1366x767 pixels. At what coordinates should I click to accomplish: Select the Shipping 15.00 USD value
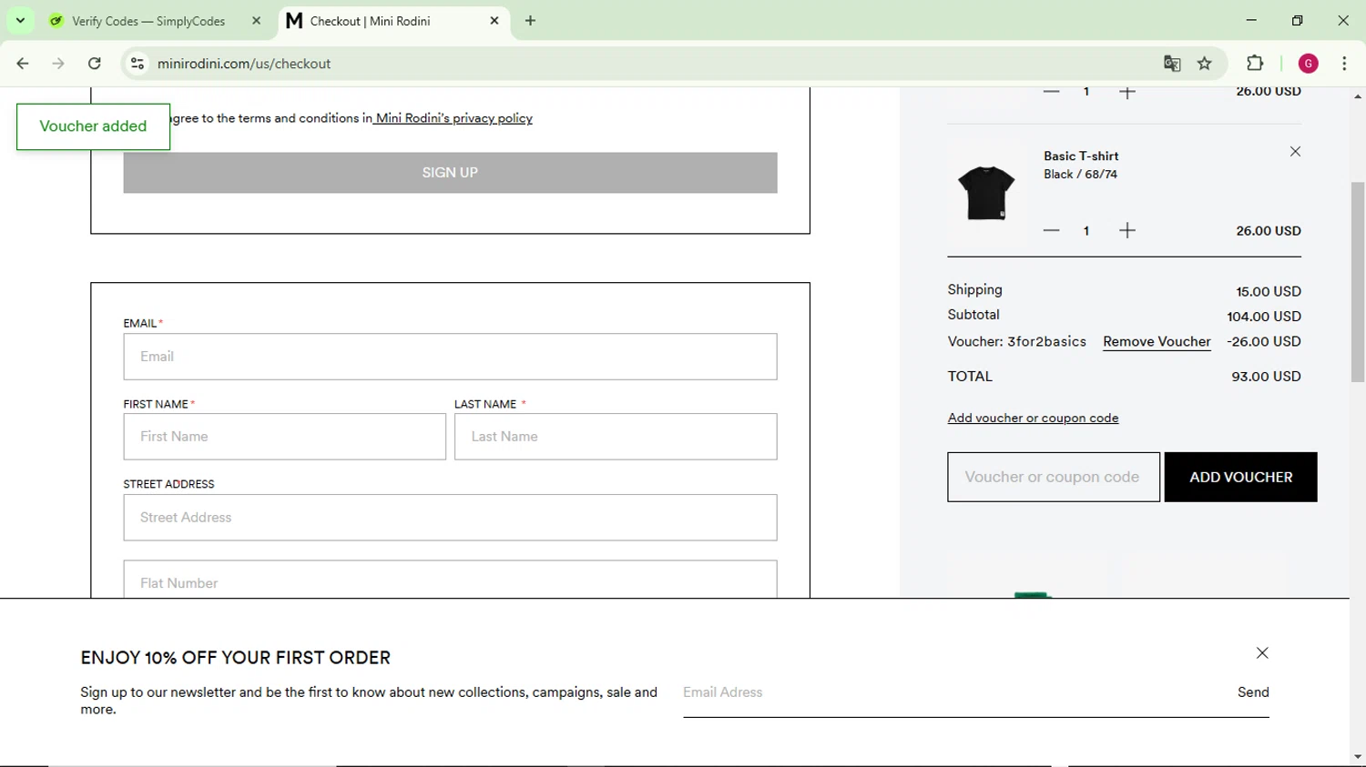point(1269,292)
